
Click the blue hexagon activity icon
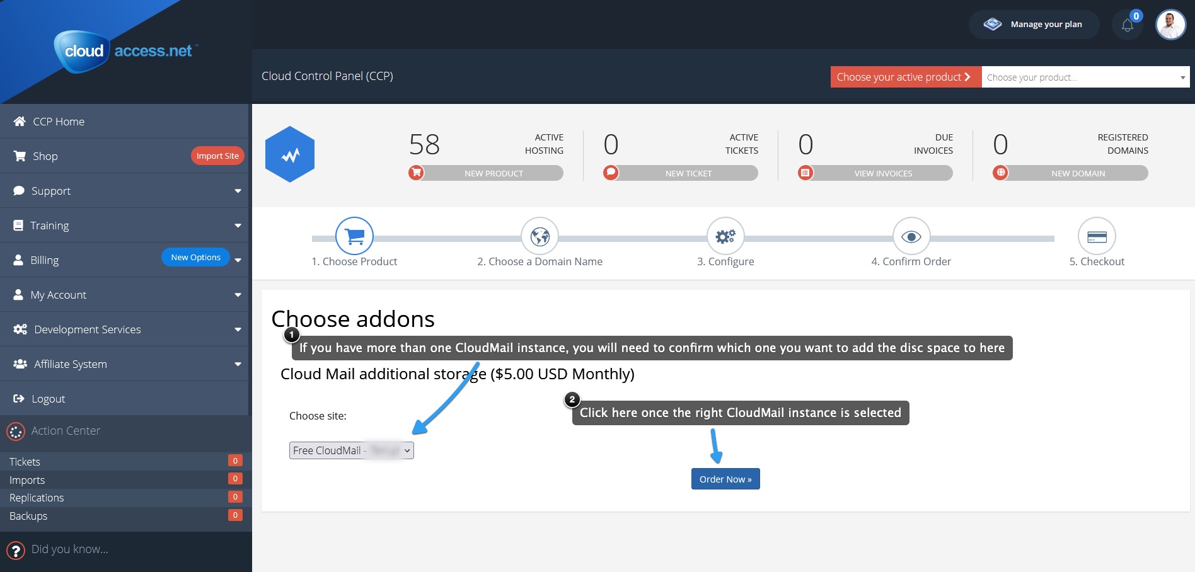(x=290, y=154)
